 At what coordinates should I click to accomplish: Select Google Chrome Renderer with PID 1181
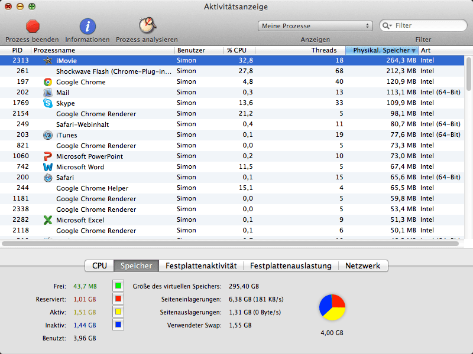(232, 198)
